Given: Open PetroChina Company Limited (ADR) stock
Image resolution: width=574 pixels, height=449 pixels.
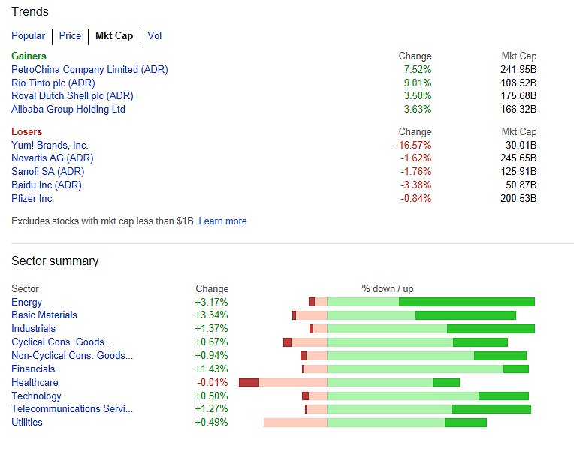Looking at the screenshot, I should point(89,70).
